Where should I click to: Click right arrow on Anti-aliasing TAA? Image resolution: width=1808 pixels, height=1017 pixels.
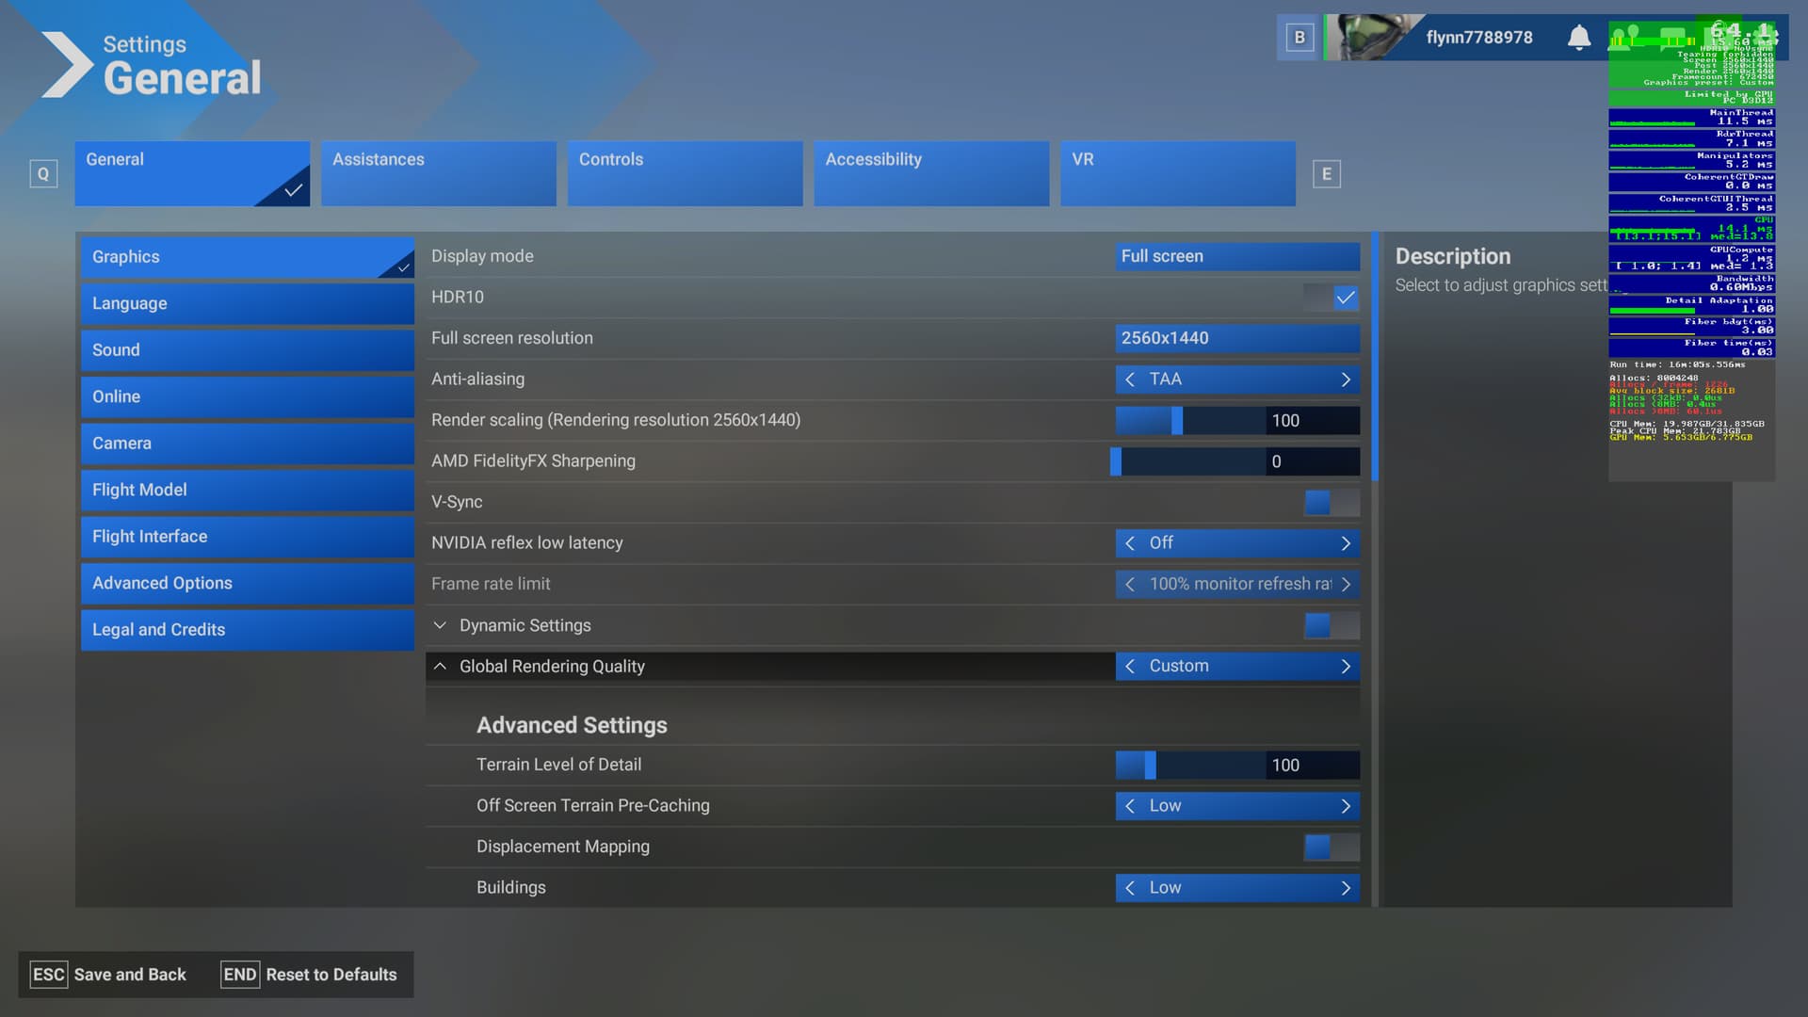[x=1346, y=379]
